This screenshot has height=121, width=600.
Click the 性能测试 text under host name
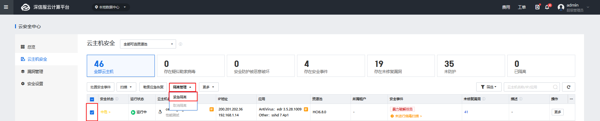[172, 115]
